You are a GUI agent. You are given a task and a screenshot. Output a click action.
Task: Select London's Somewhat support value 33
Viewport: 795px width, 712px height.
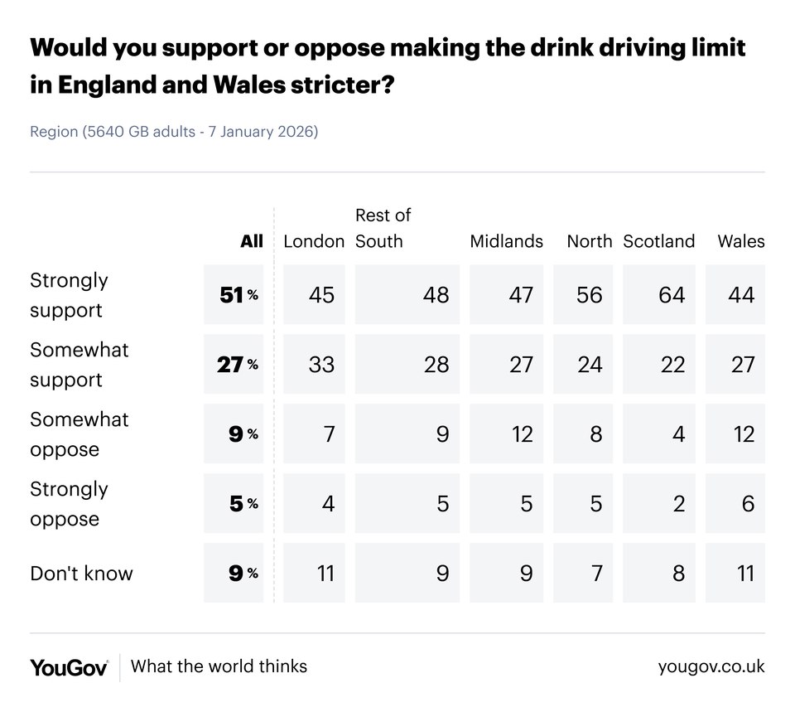pos(321,365)
